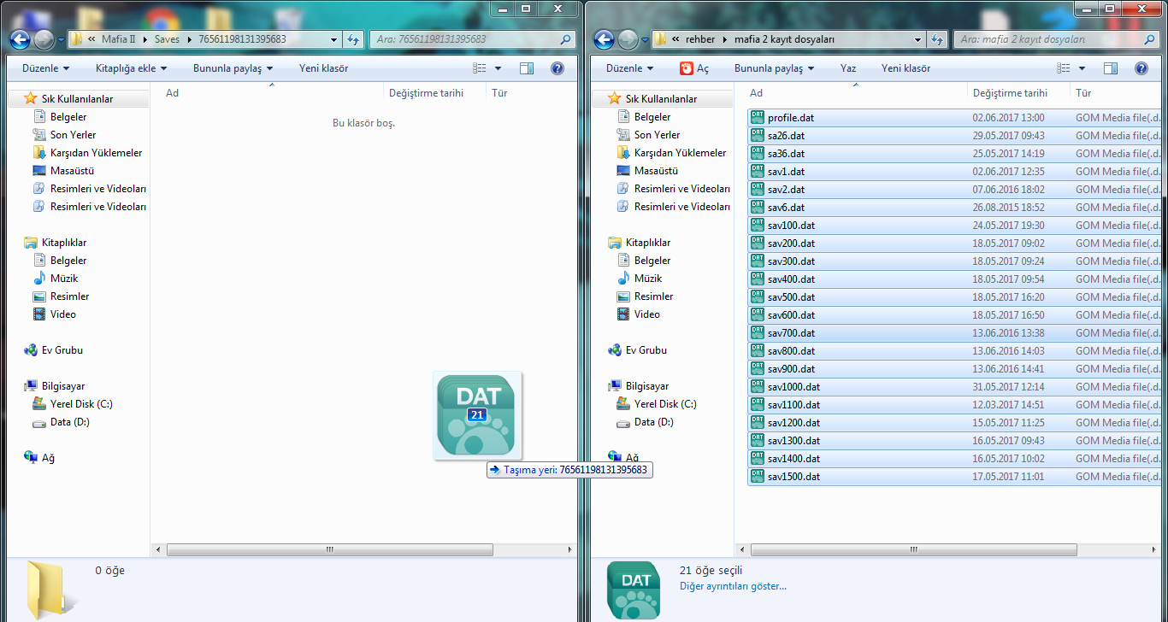Click the back arrow in the rehber window
This screenshot has height=622, width=1168.
click(605, 39)
